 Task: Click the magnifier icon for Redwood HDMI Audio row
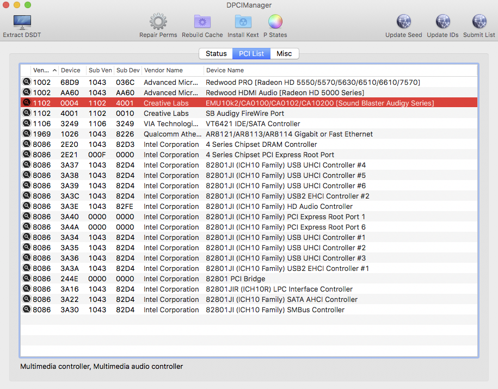27,92
